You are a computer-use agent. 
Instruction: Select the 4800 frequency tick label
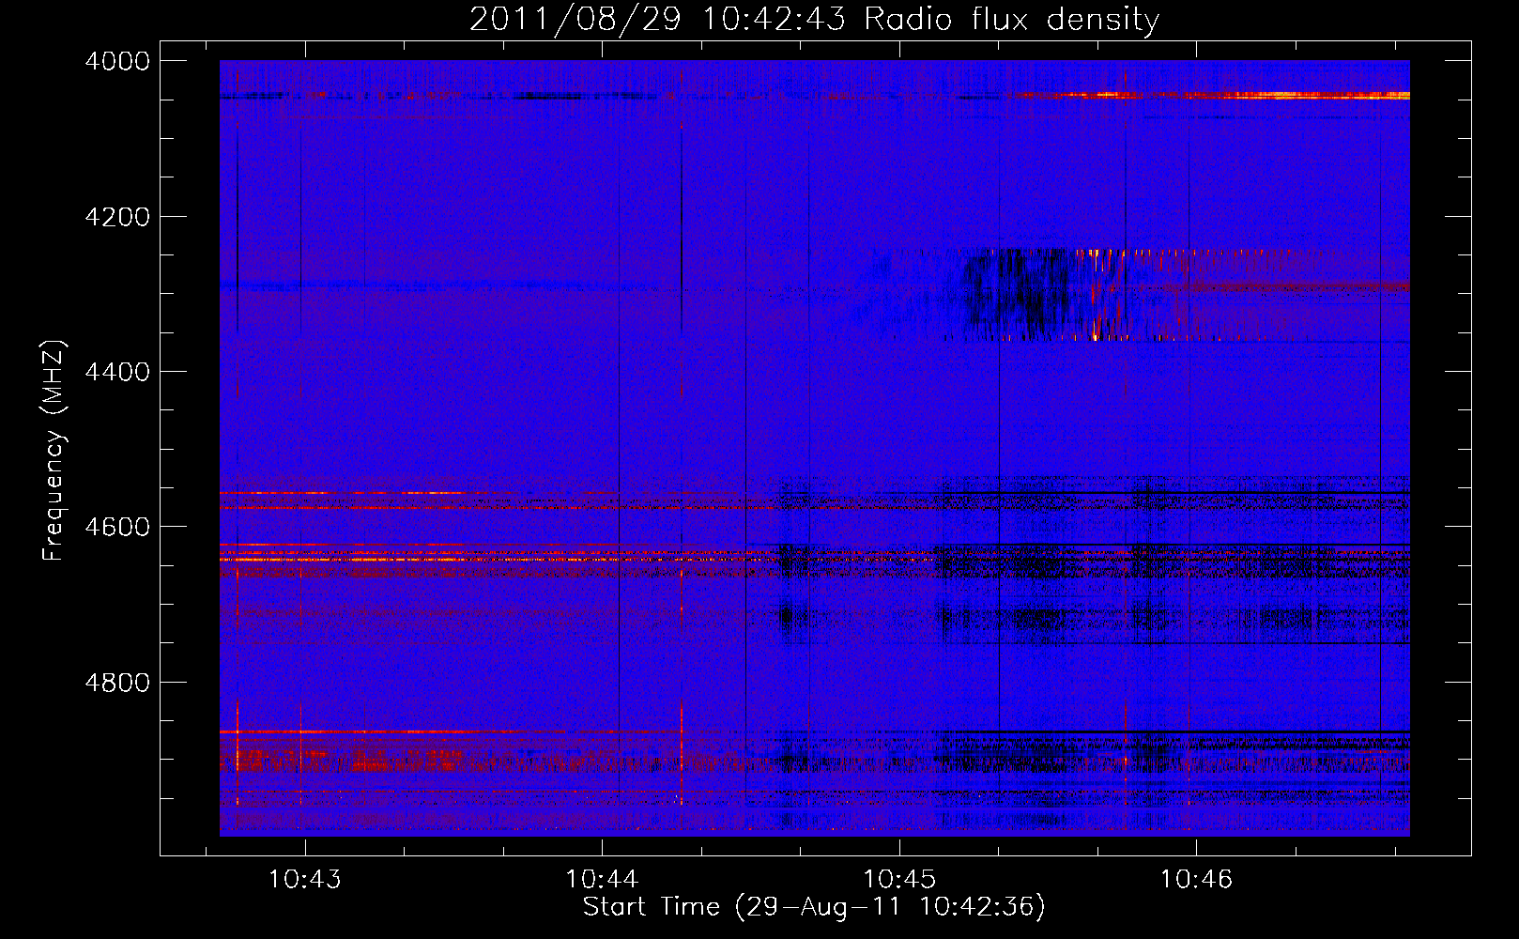click(x=117, y=682)
